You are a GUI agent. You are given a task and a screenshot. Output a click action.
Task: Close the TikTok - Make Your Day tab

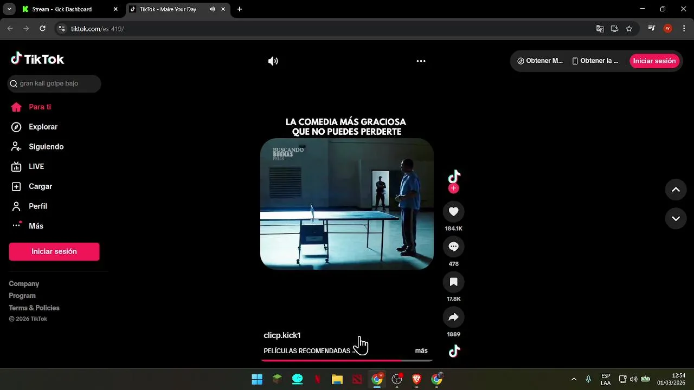[223, 9]
